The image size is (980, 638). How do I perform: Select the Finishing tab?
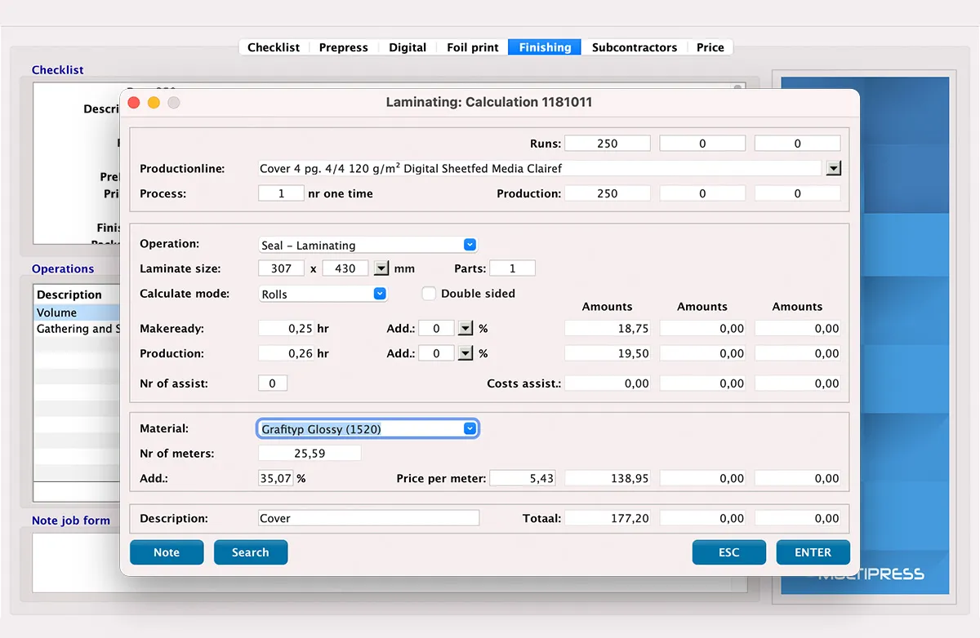point(545,47)
